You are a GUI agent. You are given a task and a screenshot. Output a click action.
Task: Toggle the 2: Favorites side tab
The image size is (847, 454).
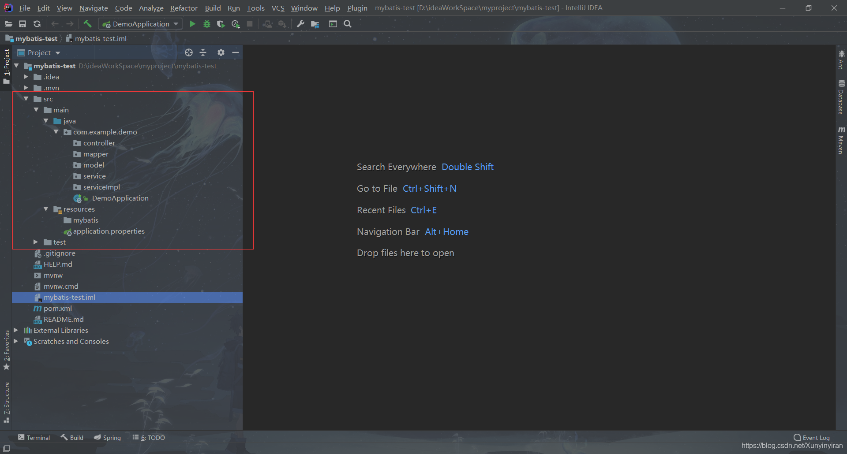click(6, 350)
